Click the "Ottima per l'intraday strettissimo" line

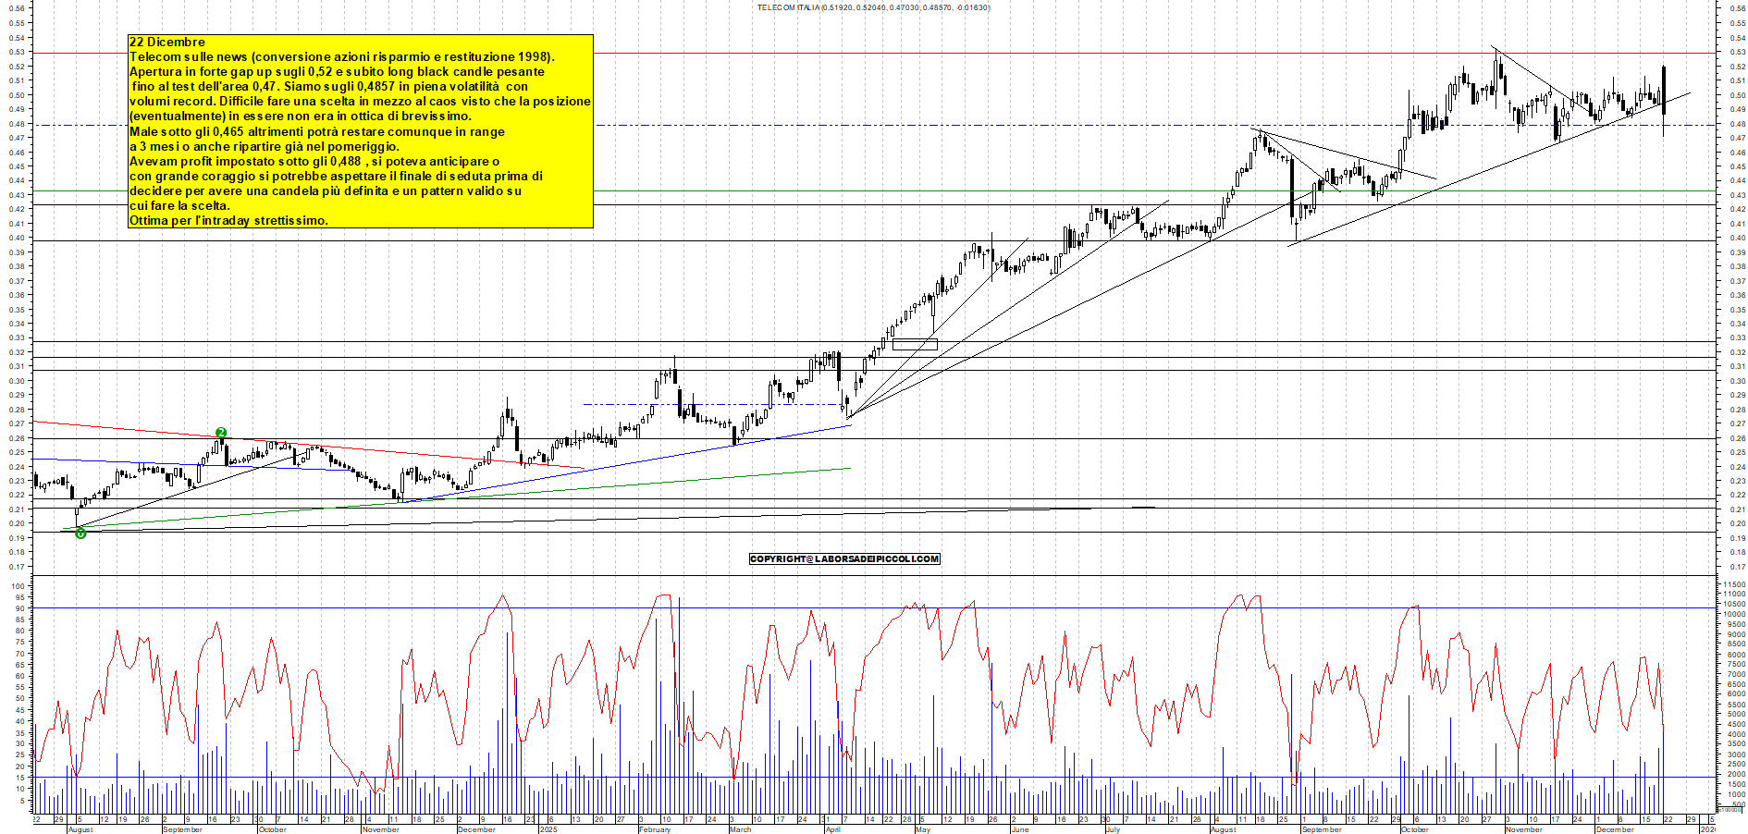coord(228,220)
